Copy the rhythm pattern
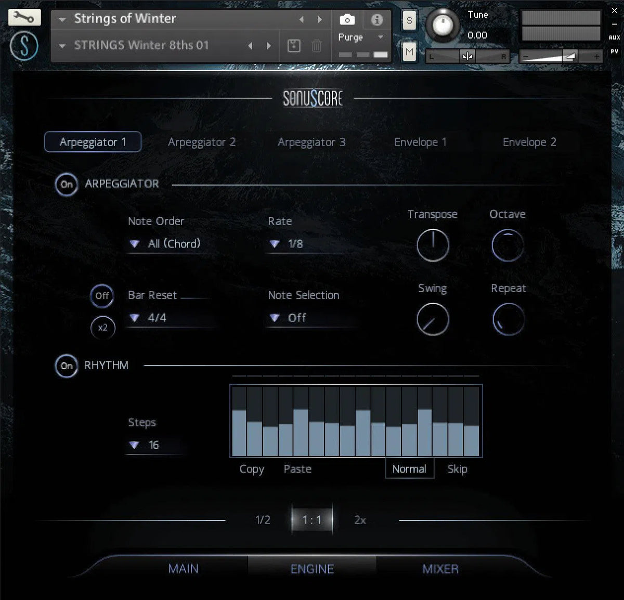Screen dimensions: 624x600 251,468
